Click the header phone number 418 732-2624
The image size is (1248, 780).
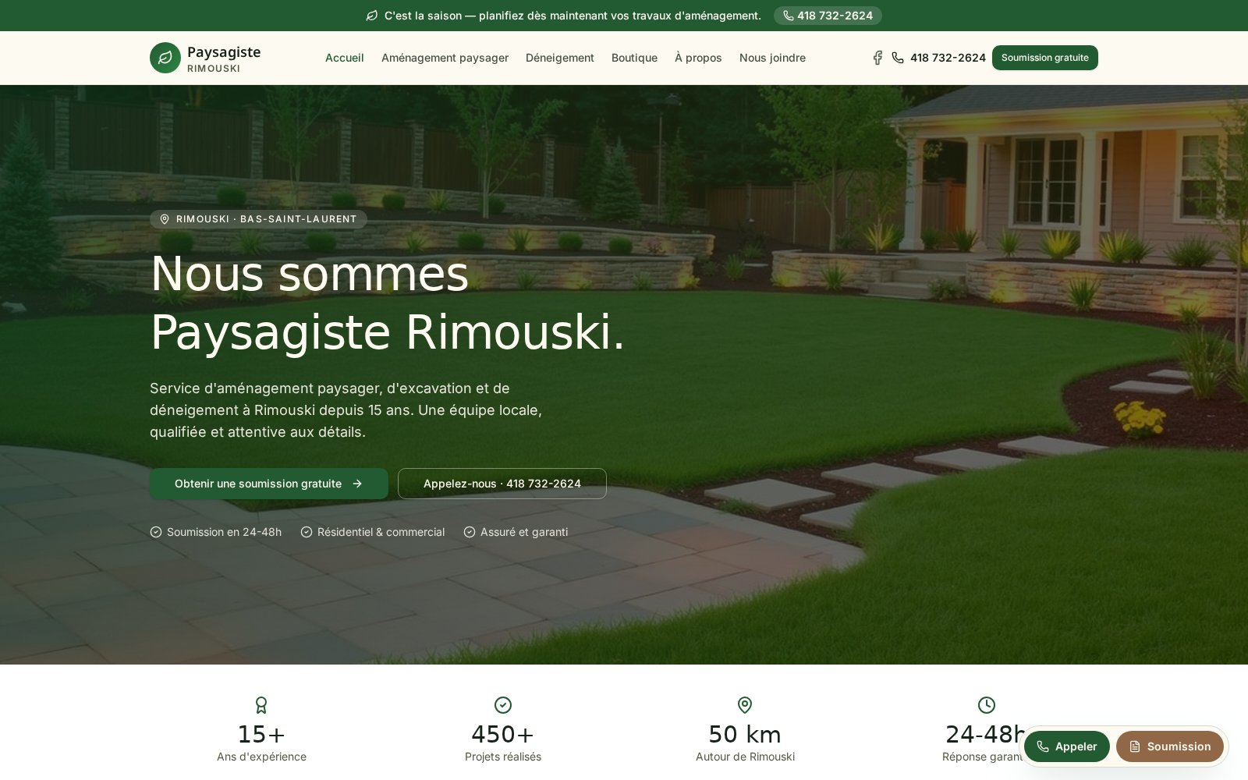(948, 58)
